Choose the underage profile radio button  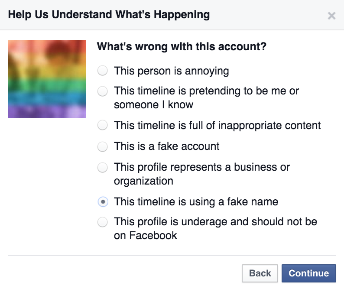pos(103,222)
